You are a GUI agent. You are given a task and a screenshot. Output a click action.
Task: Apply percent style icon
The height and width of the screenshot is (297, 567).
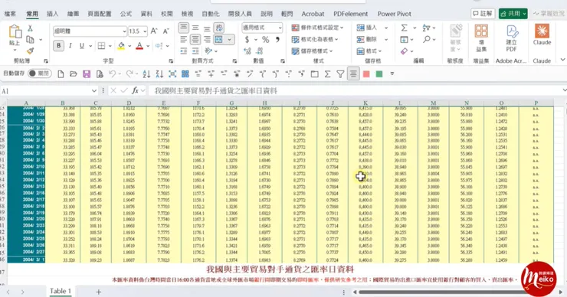click(265, 39)
